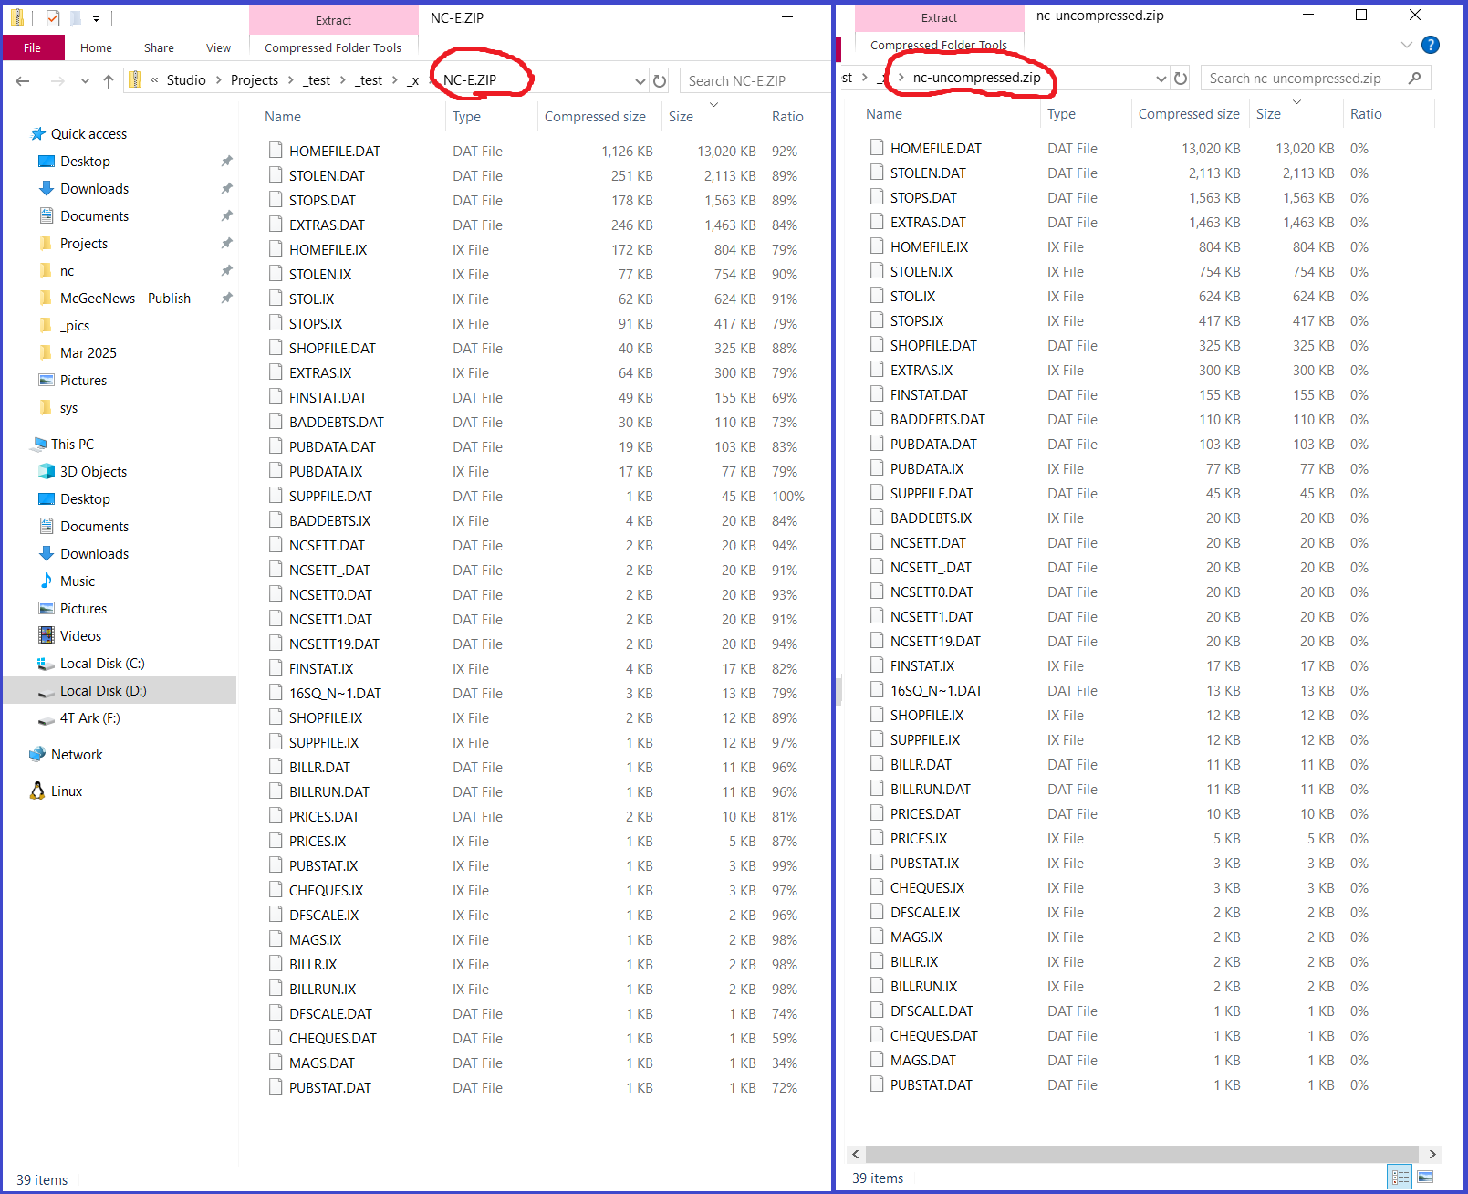The width and height of the screenshot is (1468, 1194).
Task: Refresh the nc-uncompressed.zip folder view
Action: click(x=1181, y=79)
